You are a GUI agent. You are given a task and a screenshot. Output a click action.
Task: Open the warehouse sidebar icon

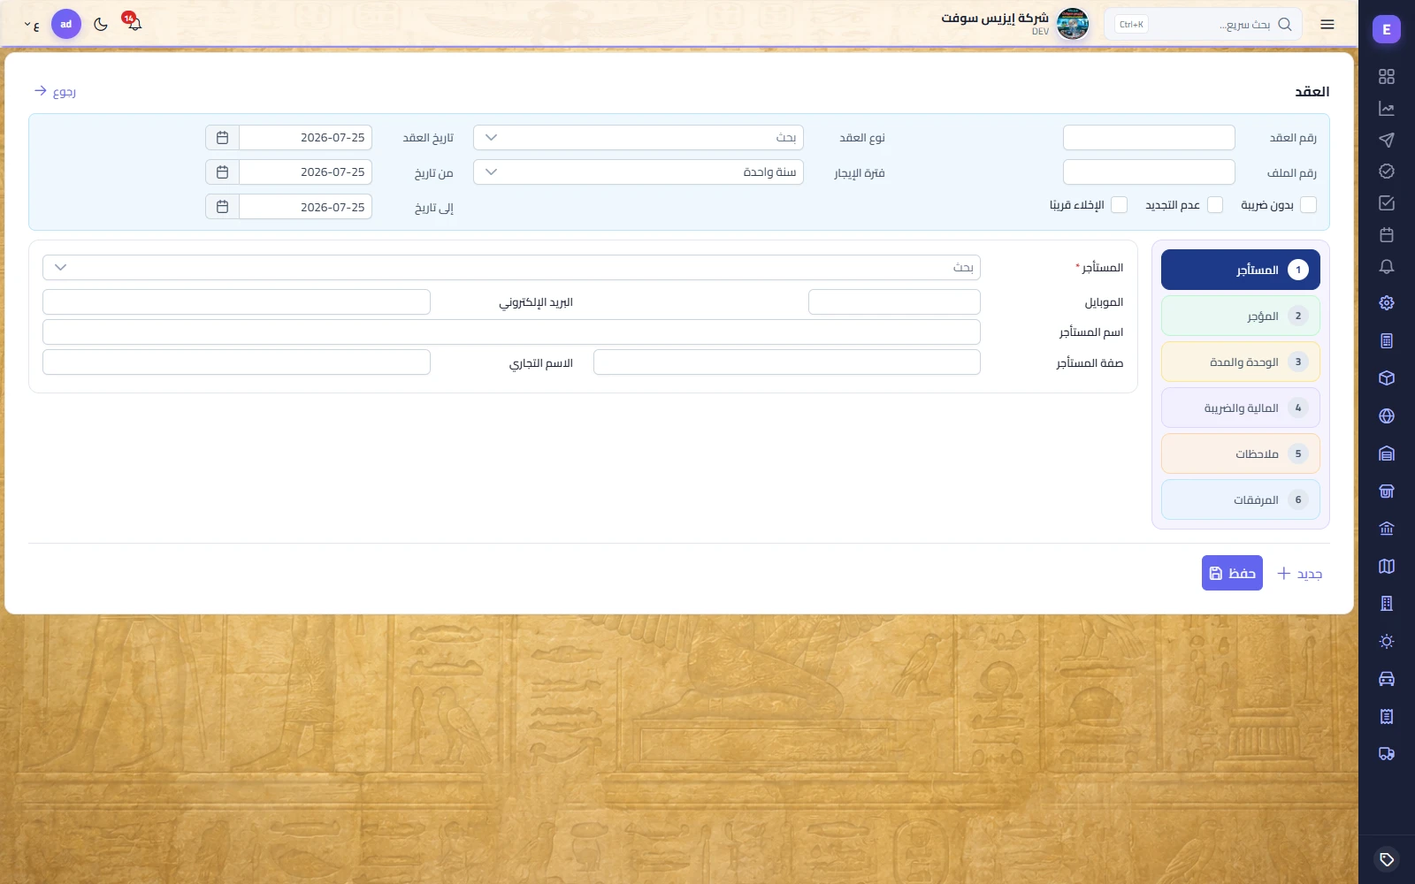1386,453
